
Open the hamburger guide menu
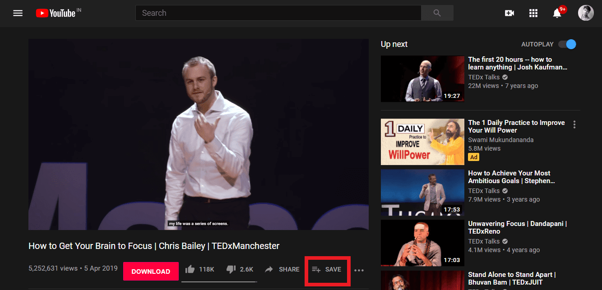click(18, 13)
